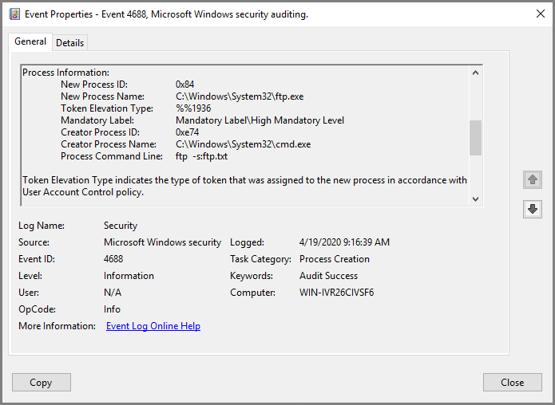
Task: Show previous event with up arrow button
Action: (532, 179)
